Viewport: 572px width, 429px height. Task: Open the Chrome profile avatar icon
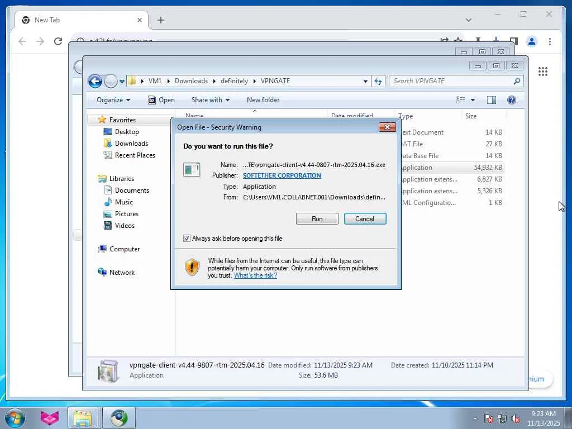click(532, 41)
